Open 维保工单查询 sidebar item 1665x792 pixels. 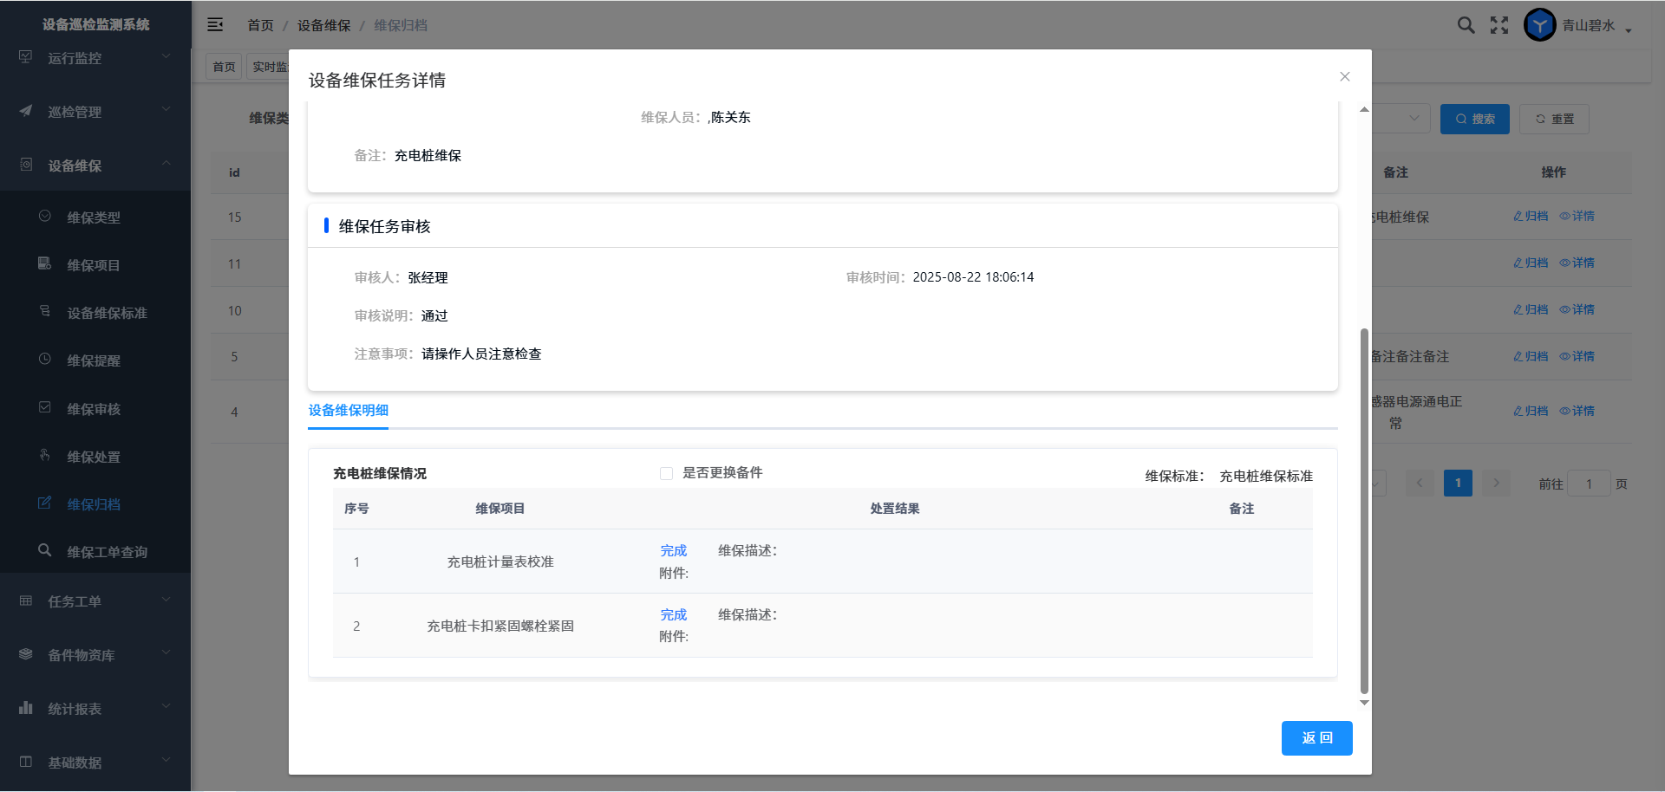point(107,552)
